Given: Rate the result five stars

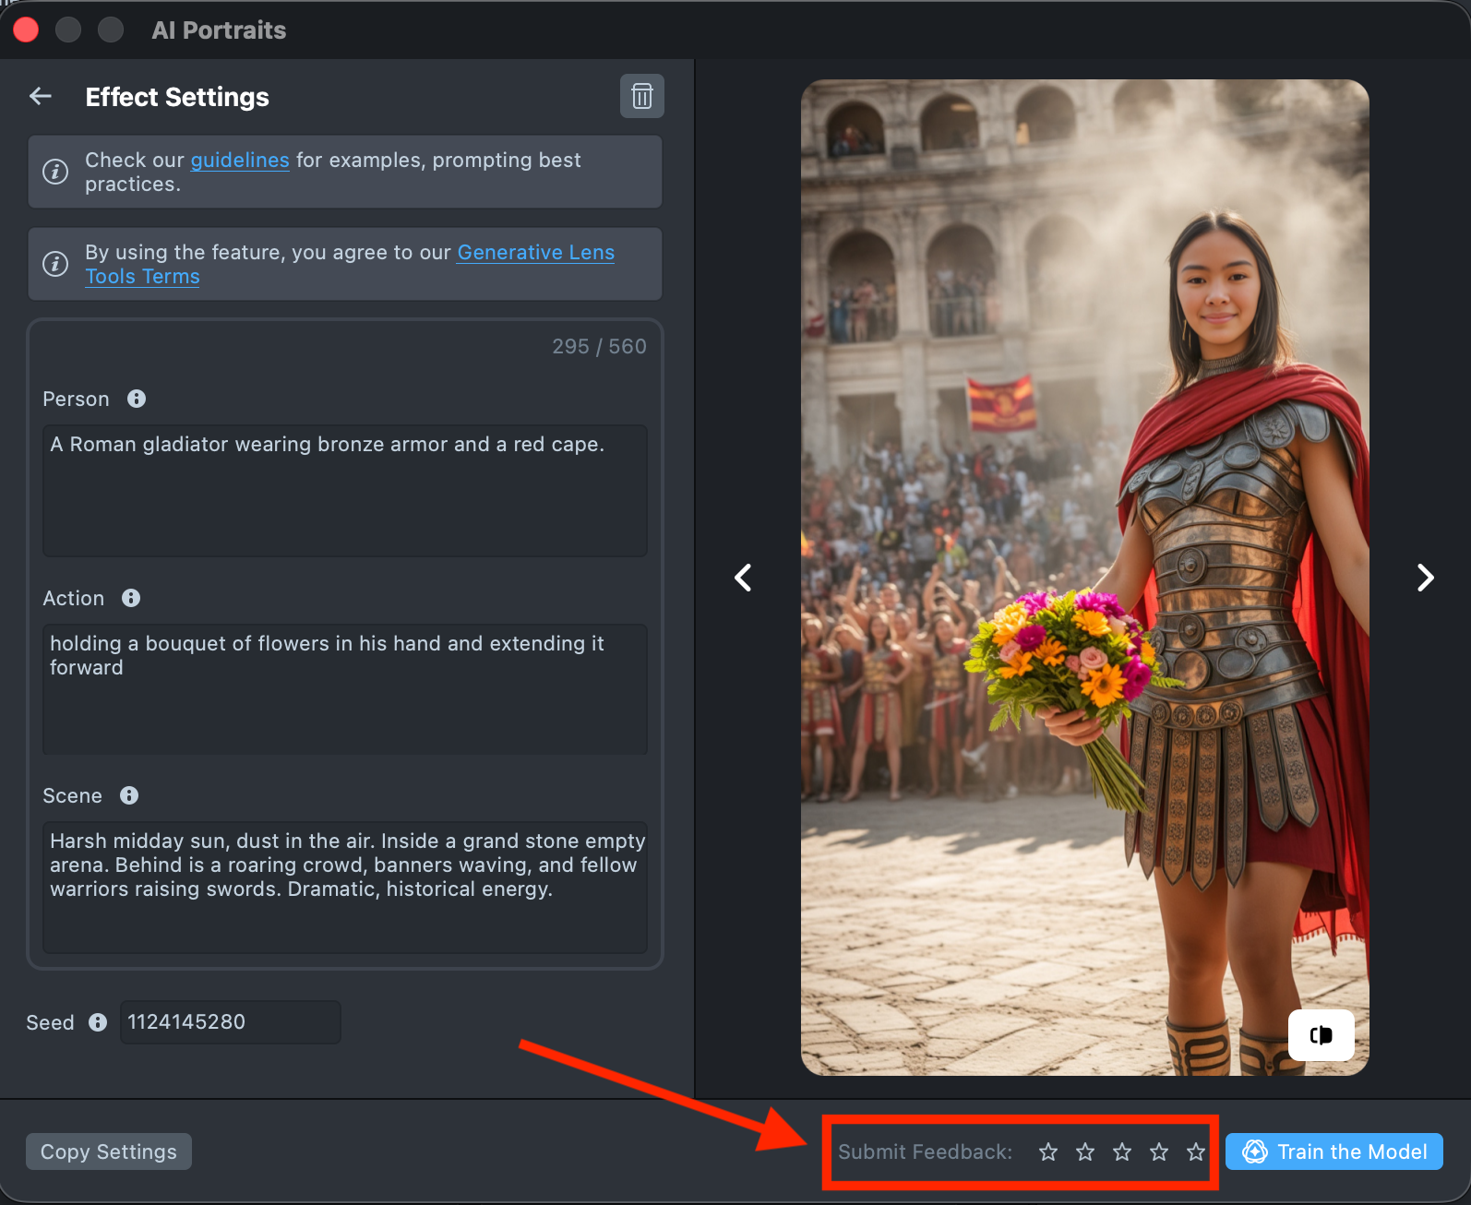Looking at the screenshot, I should pos(1196,1151).
